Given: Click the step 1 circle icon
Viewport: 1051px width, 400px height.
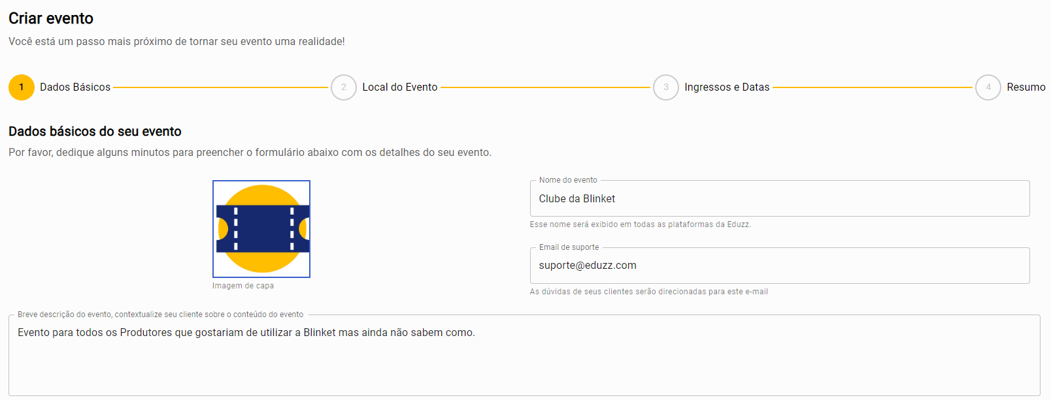Looking at the screenshot, I should (x=22, y=87).
